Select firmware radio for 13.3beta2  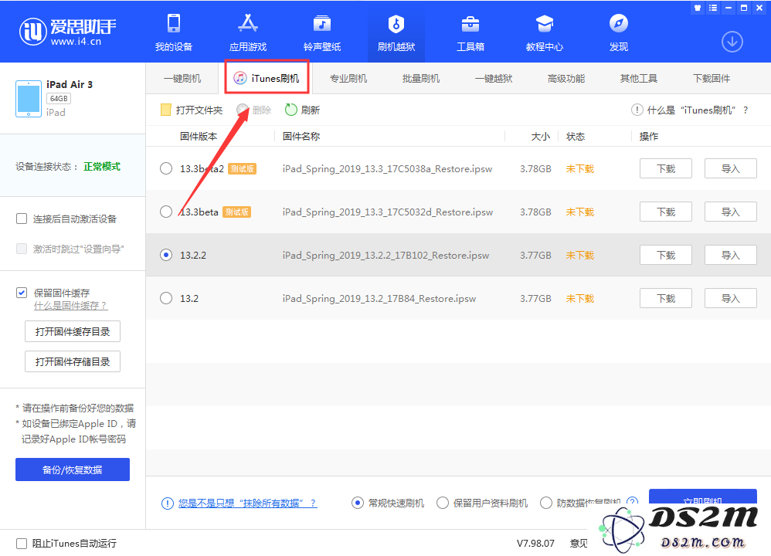click(166, 168)
